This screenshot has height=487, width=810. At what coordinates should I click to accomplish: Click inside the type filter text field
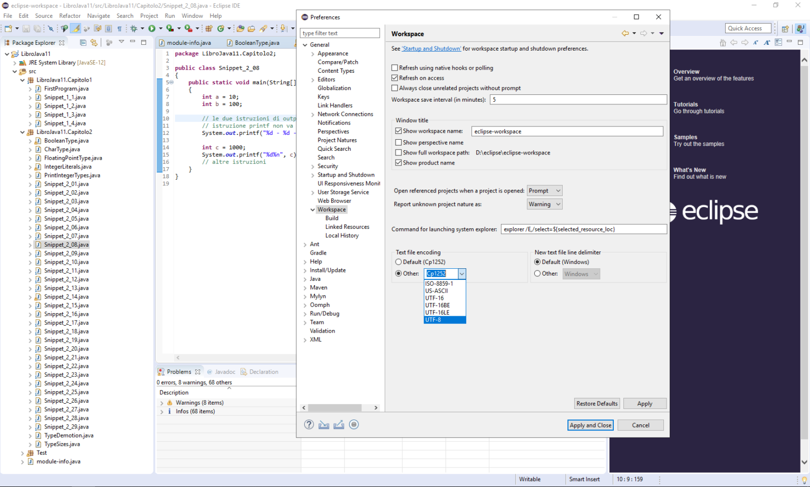(x=340, y=33)
